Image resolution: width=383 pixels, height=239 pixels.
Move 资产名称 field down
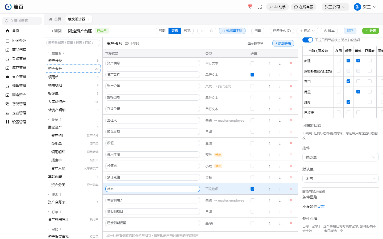(280, 75)
